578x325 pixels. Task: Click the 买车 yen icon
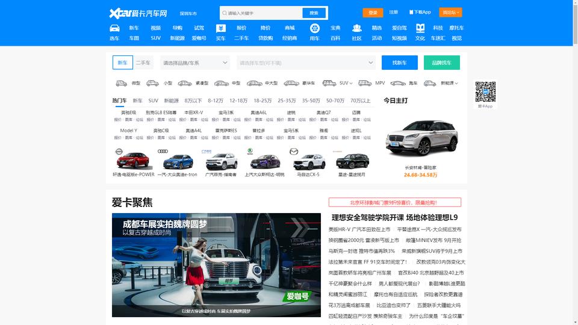[221, 28]
